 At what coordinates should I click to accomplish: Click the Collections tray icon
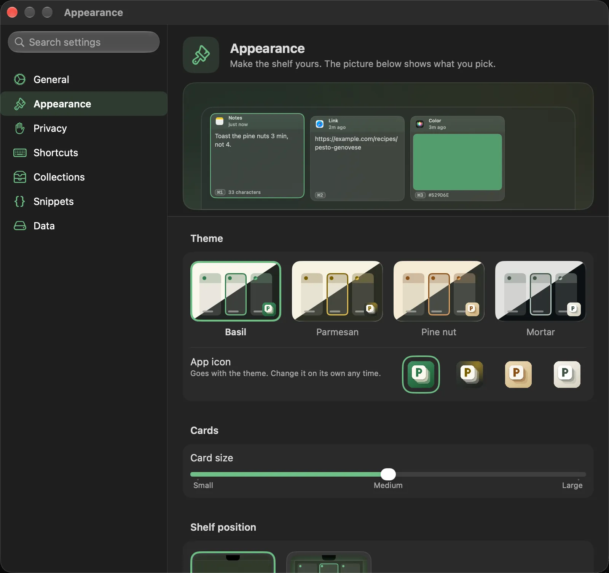tap(20, 177)
